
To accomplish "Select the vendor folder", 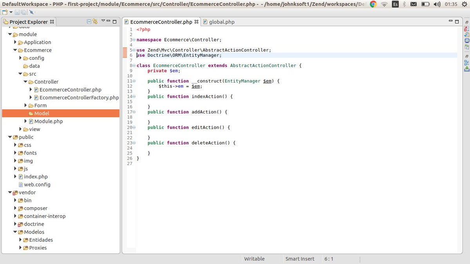I will (27, 192).
